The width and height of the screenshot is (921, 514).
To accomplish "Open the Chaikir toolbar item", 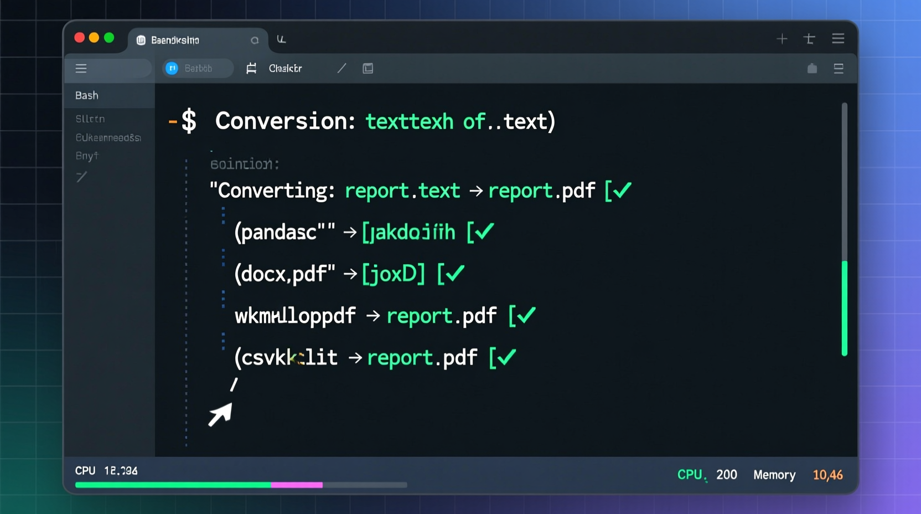I will (x=285, y=68).
